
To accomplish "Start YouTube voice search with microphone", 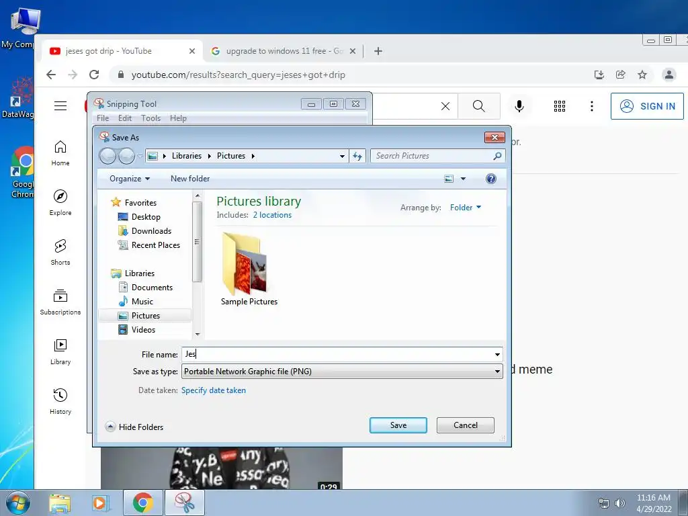I will click(519, 106).
